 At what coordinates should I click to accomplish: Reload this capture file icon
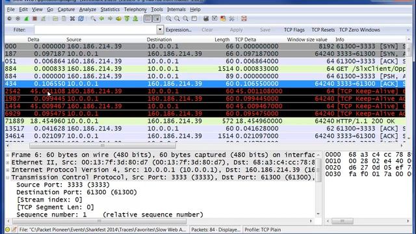tap(81, 19)
